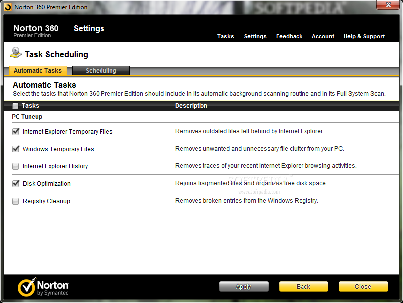
Task: Click 'Internet Explorer History' label
Action: click(55, 166)
